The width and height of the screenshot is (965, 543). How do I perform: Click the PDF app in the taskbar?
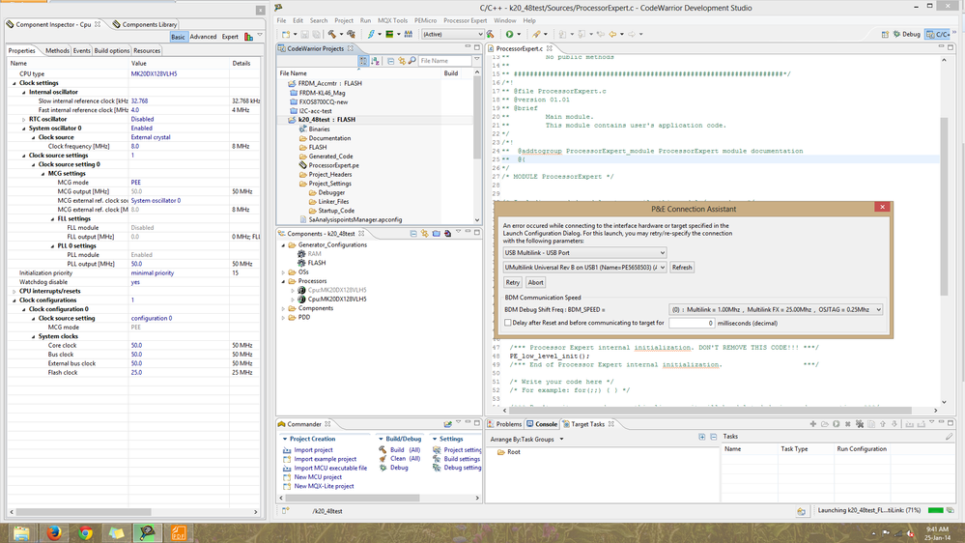pos(179,533)
